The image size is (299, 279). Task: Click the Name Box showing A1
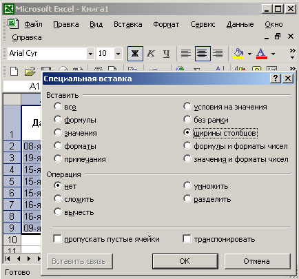point(23,86)
